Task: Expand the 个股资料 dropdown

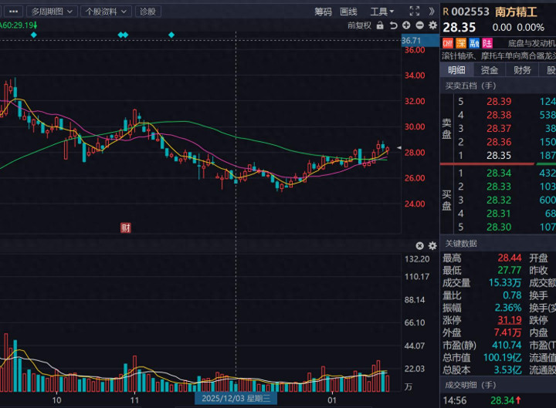Action: tap(105, 12)
